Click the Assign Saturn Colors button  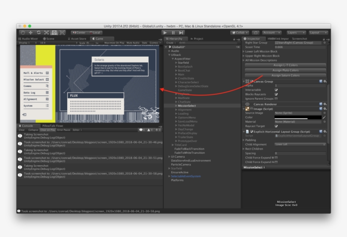tap(285, 75)
